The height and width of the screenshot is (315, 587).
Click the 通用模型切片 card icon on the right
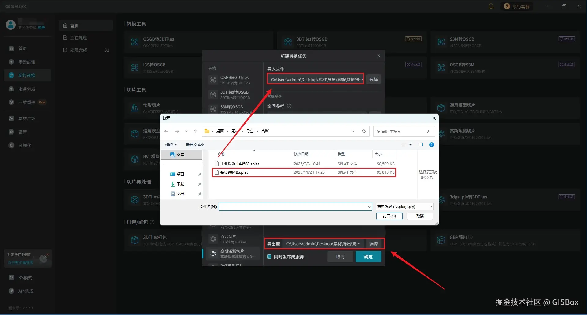[441, 108]
